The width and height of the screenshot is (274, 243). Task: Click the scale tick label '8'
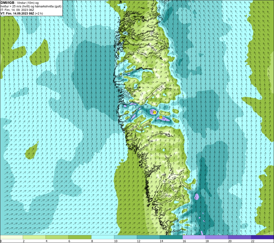tap(92, 241)
